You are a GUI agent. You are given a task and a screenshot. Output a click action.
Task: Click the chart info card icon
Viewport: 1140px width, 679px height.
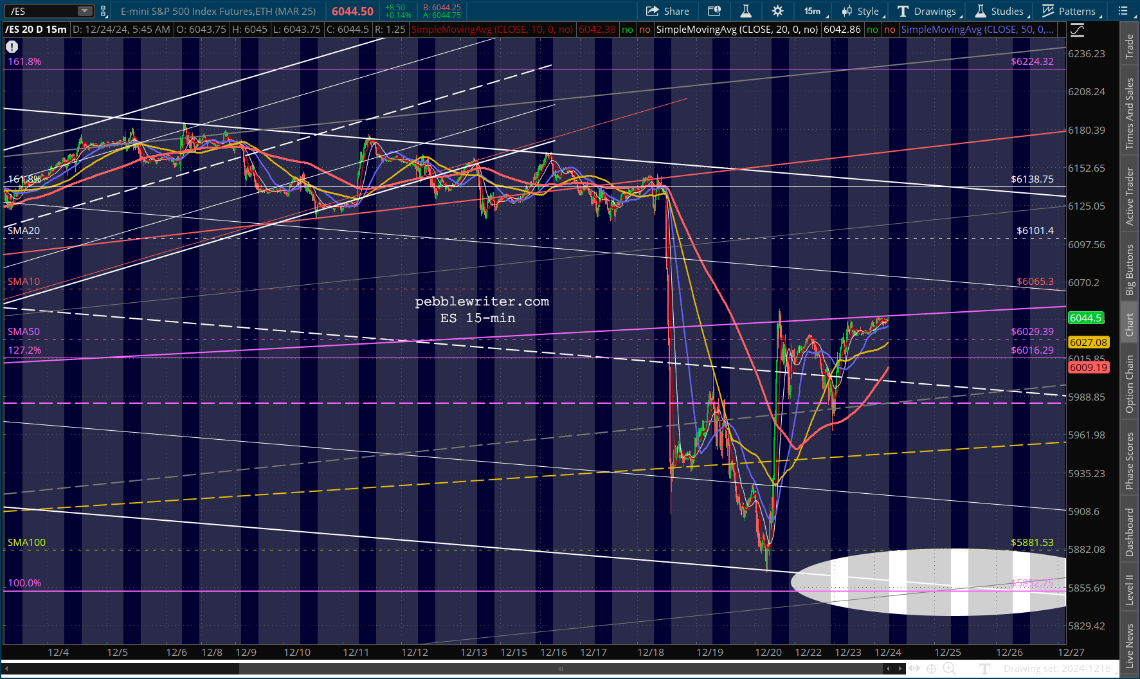click(714, 11)
